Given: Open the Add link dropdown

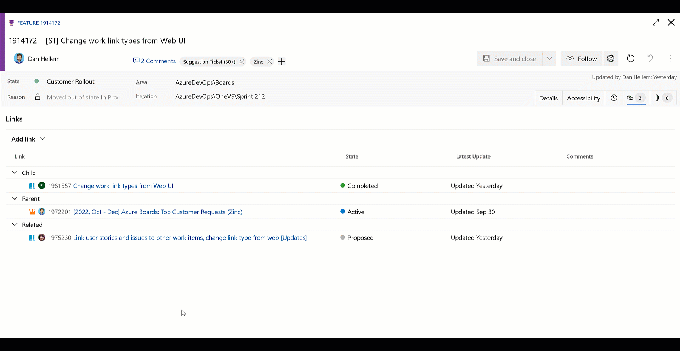Looking at the screenshot, I should click(x=28, y=139).
